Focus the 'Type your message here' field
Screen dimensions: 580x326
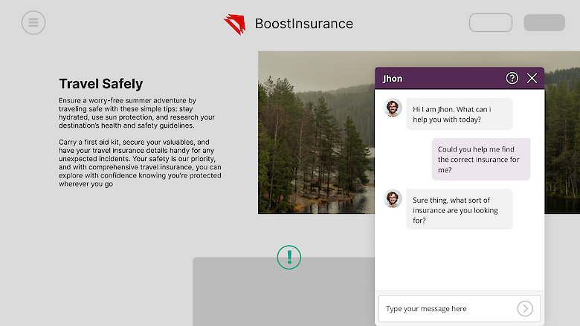click(x=446, y=308)
